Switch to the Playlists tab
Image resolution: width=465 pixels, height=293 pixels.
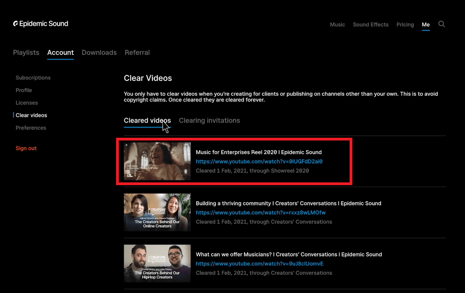click(26, 53)
